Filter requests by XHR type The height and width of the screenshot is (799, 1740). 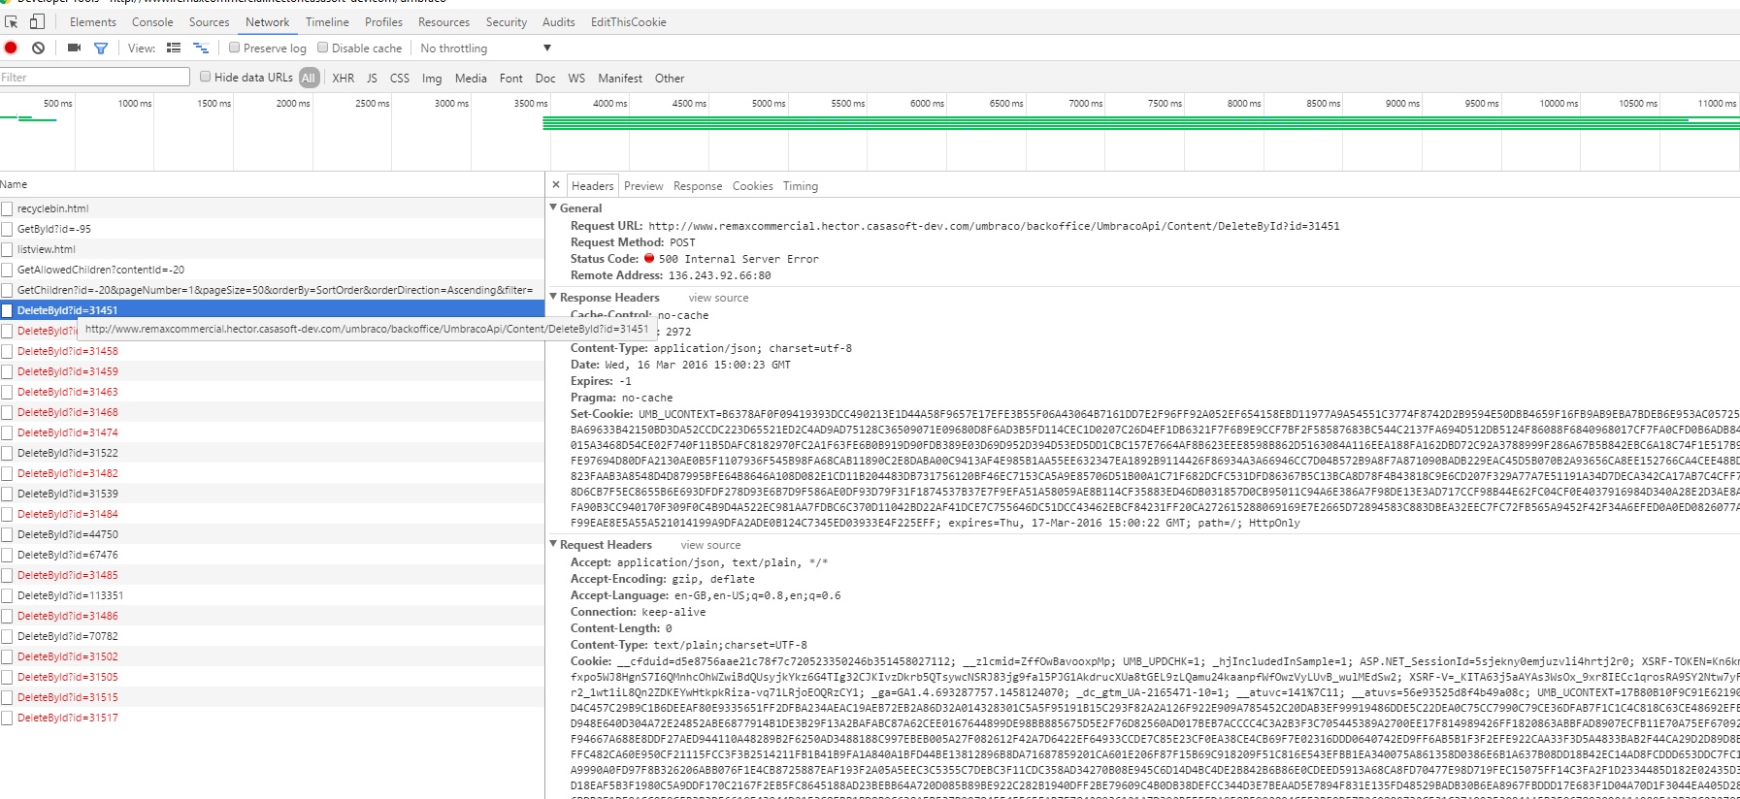(343, 78)
